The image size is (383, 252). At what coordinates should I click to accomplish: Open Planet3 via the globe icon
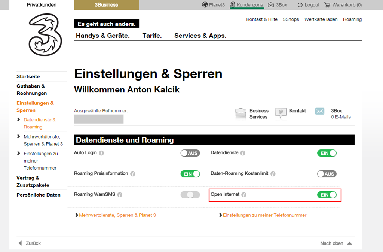205,5
